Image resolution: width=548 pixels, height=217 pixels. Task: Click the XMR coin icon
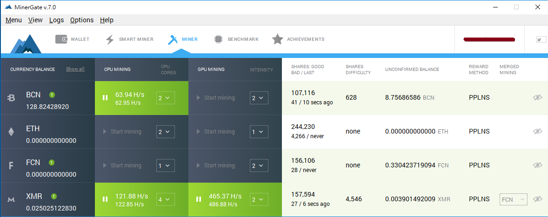coord(11,199)
